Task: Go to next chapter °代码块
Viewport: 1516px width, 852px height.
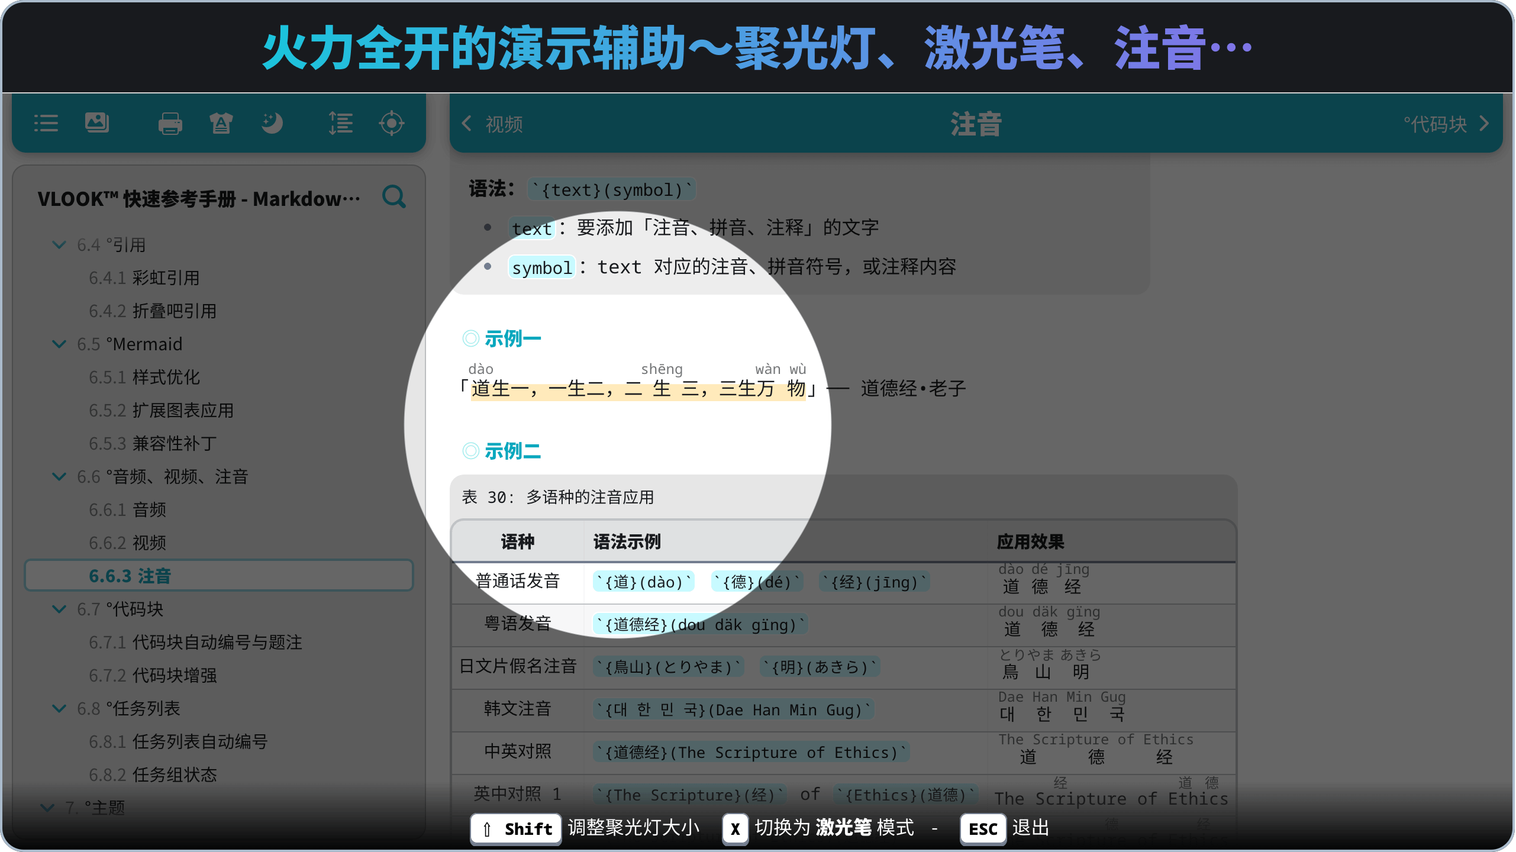Action: tap(1435, 124)
